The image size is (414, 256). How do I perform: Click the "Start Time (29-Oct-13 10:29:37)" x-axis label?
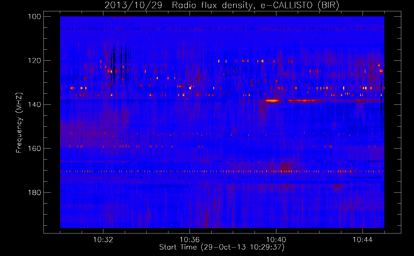[x=222, y=247]
